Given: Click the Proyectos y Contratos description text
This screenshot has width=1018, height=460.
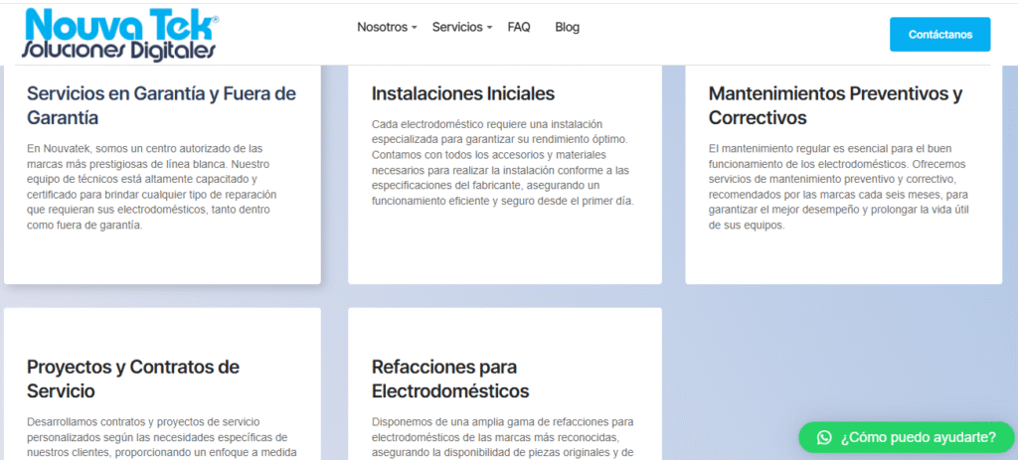Looking at the screenshot, I should pos(161,437).
